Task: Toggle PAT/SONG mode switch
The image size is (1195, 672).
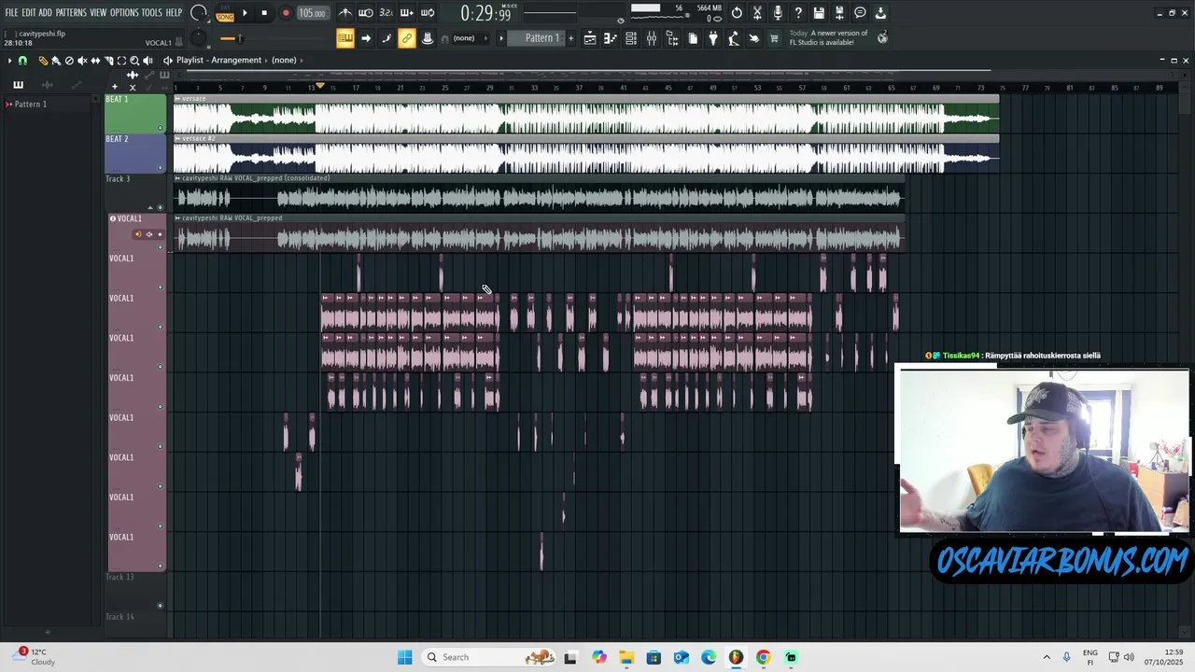Action: coord(225,14)
